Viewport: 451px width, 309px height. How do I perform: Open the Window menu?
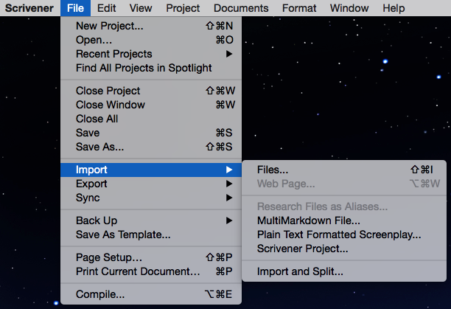[x=350, y=8]
